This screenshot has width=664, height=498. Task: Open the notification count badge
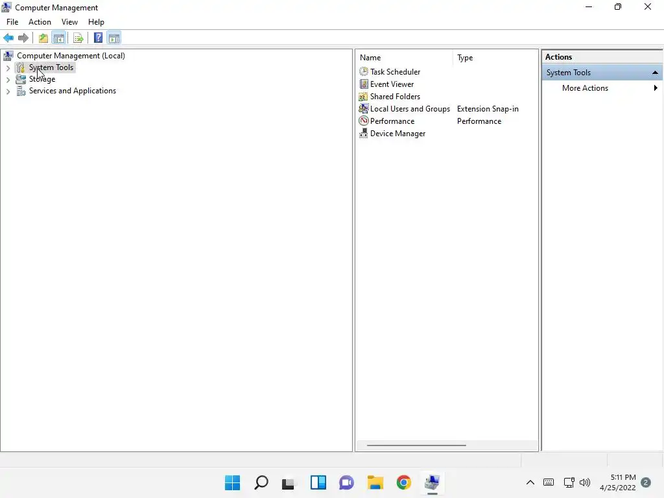(646, 482)
